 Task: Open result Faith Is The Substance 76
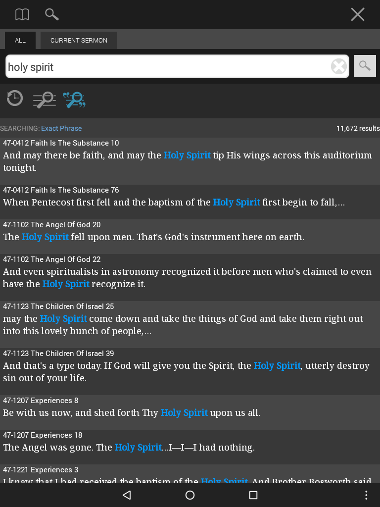click(x=190, y=202)
